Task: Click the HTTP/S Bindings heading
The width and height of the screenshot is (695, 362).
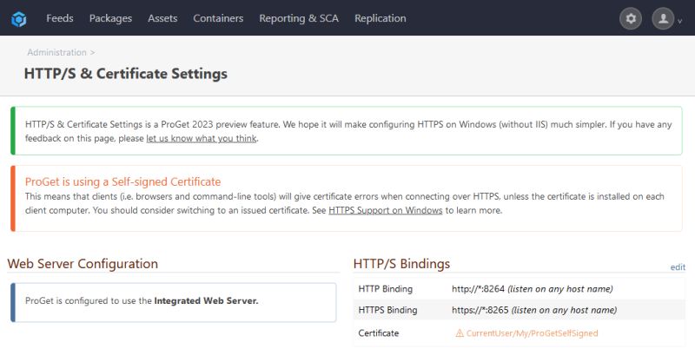Action: pyautogui.click(x=401, y=264)
